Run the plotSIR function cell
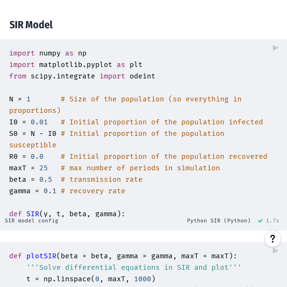This screenshot has width=287, height=287. (276, 250)
